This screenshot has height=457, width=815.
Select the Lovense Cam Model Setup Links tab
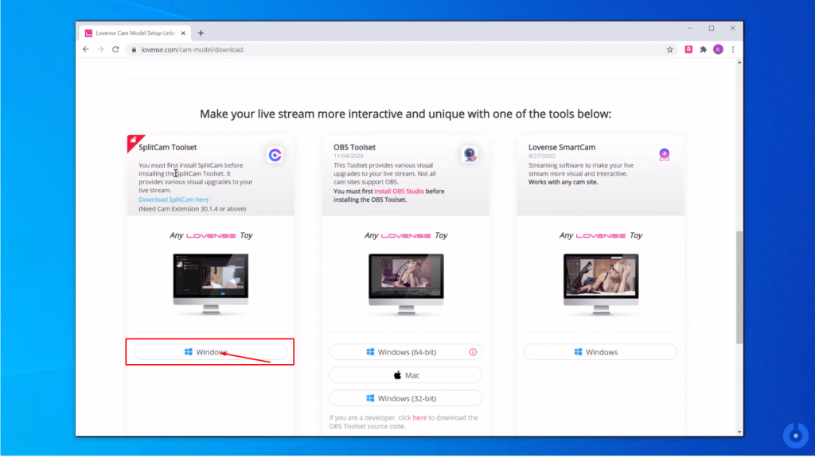135,33
